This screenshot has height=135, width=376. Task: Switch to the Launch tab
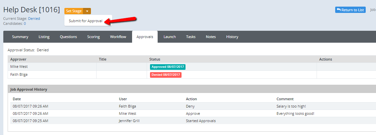click(170, 37)
